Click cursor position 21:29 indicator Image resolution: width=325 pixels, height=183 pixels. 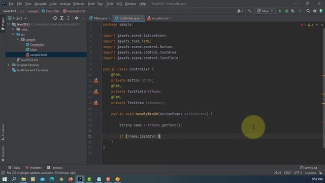tap(278, 173)
